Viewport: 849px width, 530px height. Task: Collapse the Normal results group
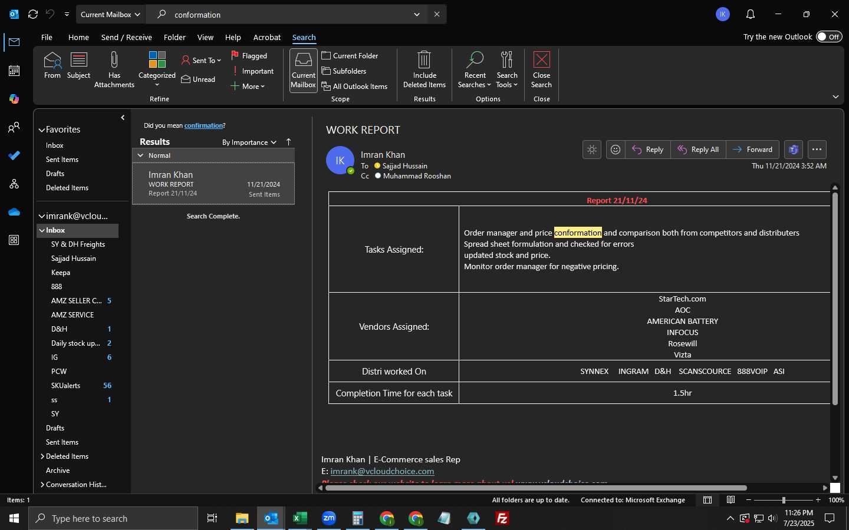(140, 155)
